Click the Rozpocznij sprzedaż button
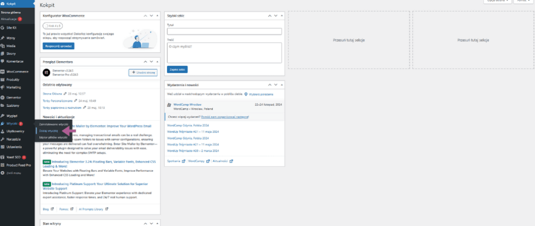The width and height of the screenshot is (535, 226). [x=59, y=46]
